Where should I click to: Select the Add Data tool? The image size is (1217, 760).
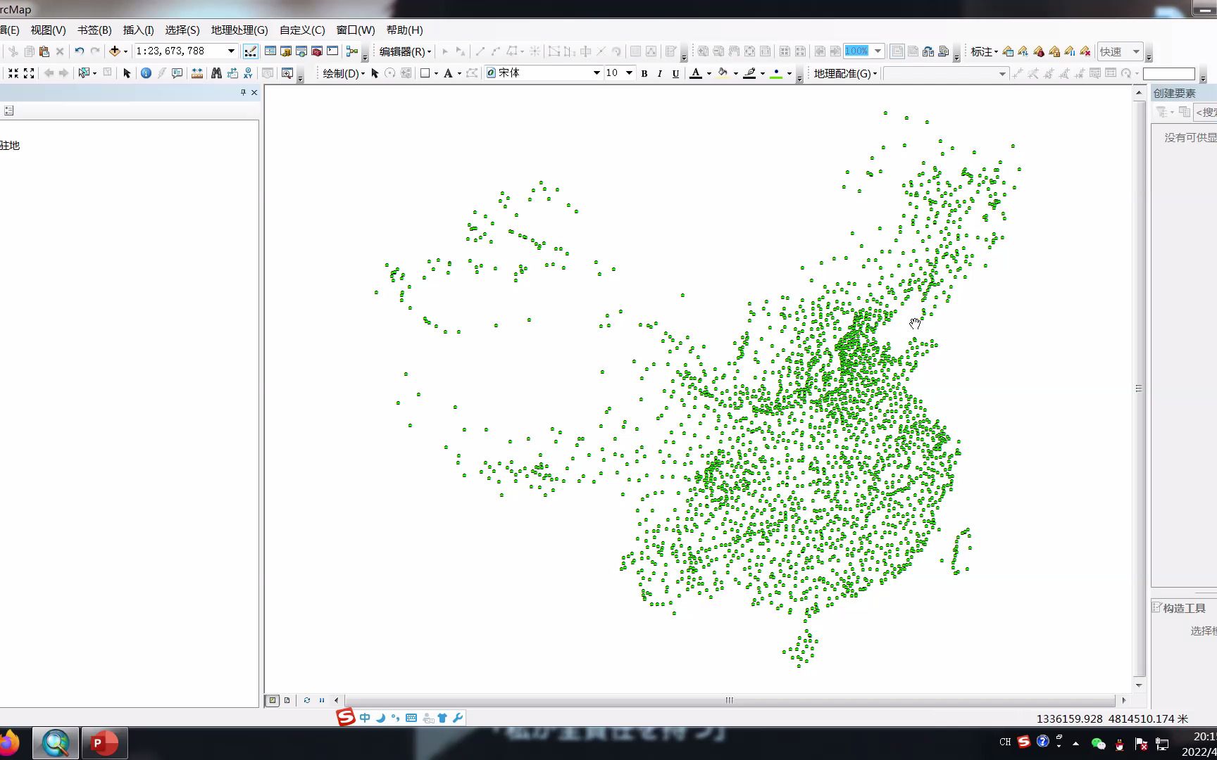pyautogui.click(x=115, y=51)
